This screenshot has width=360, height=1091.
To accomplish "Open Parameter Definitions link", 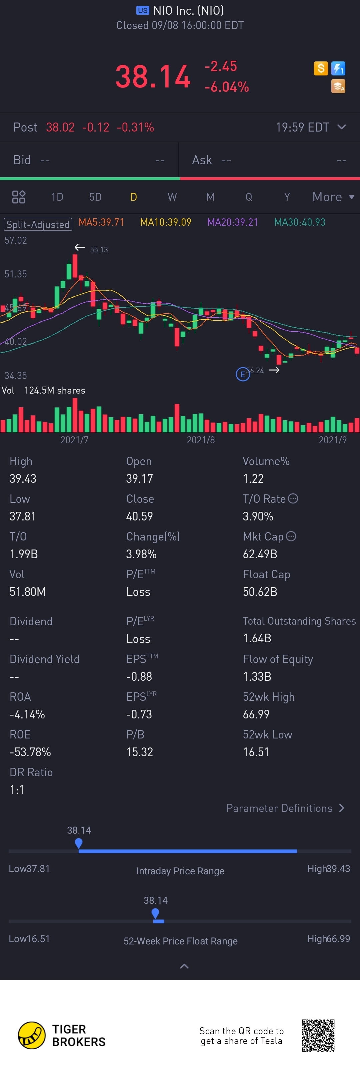I will 286,808.
